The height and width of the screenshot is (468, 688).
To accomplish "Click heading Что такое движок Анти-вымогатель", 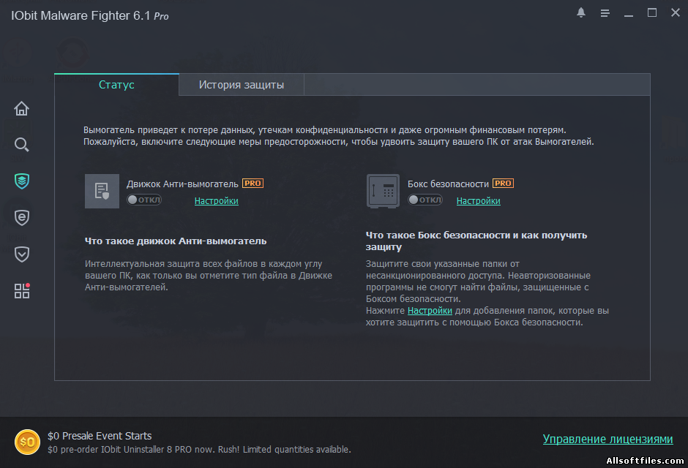I will point(176,241).
